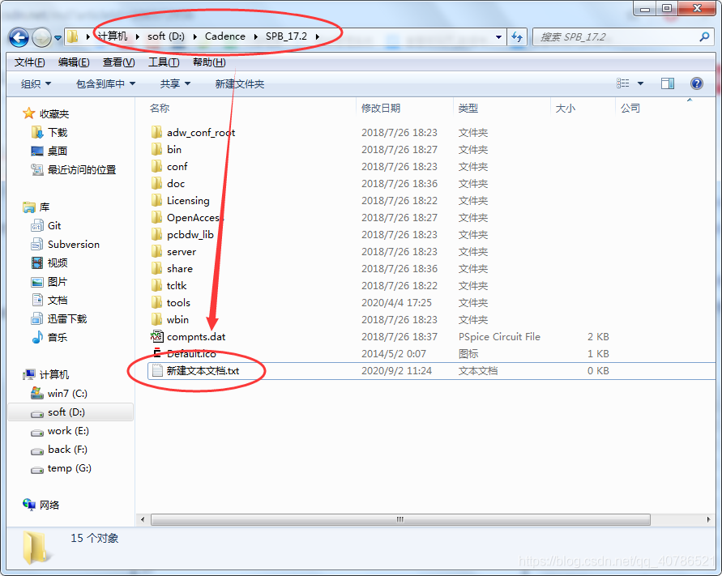
Task: Click the Back navigation arrow button
Action: (19, 37)
